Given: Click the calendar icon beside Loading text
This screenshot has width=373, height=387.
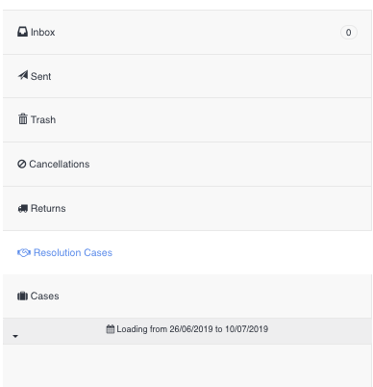Looking at the screenshot, I should (111, 329).
